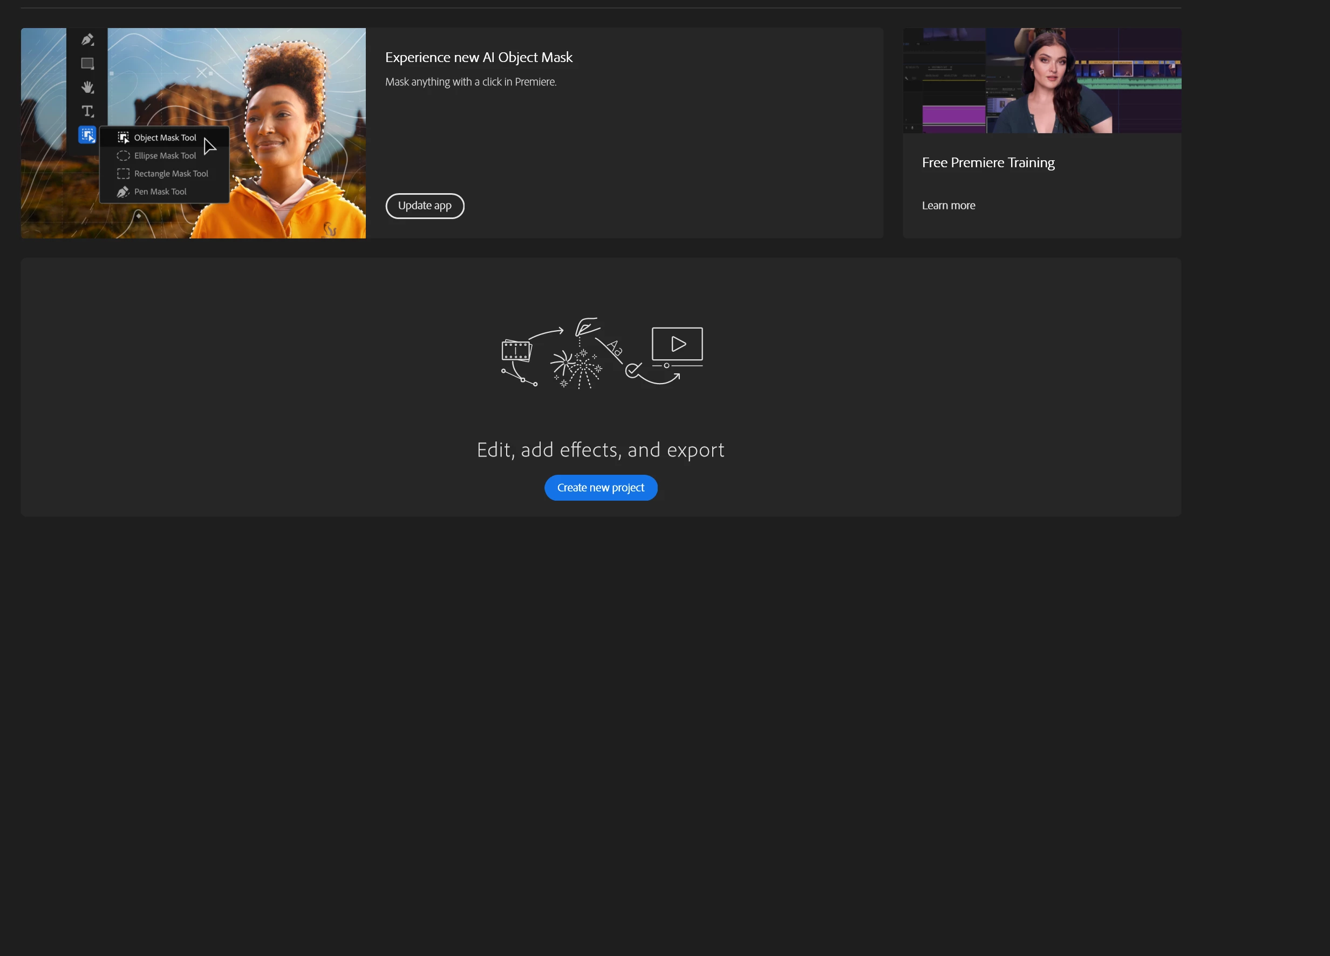The width and height of the screenshot is (1330, 956).
Task: Click the Update app button
Action: pos(425,206)
